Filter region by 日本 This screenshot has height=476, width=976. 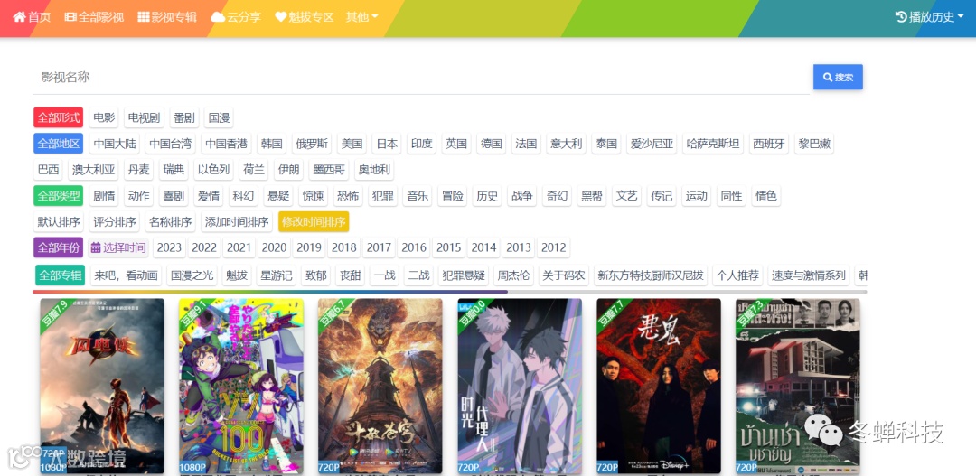tap(387, 144)
